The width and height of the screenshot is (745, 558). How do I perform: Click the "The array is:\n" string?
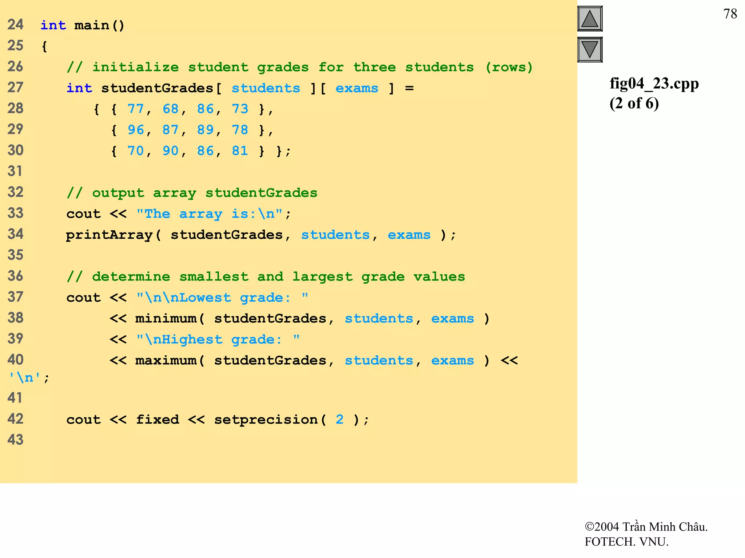tap(209, 214)
